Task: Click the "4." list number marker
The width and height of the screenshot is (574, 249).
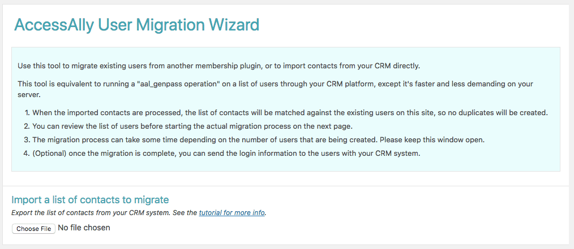Action: coord(27,154)
